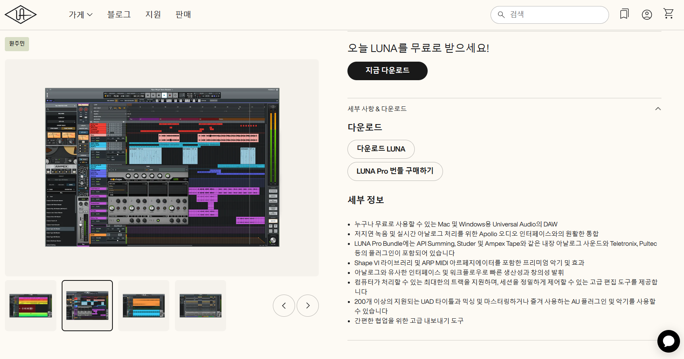Click LUNA Pro 번들 구매하기 button
This screenshot has height=359, width=684.
tap(395, 171)
